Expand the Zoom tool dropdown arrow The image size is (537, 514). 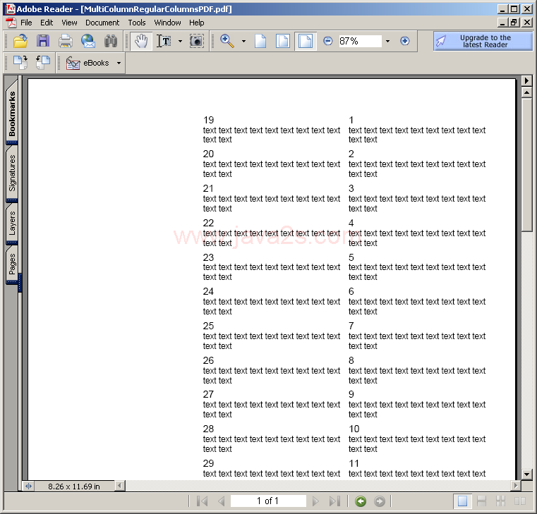click(243, 41)
